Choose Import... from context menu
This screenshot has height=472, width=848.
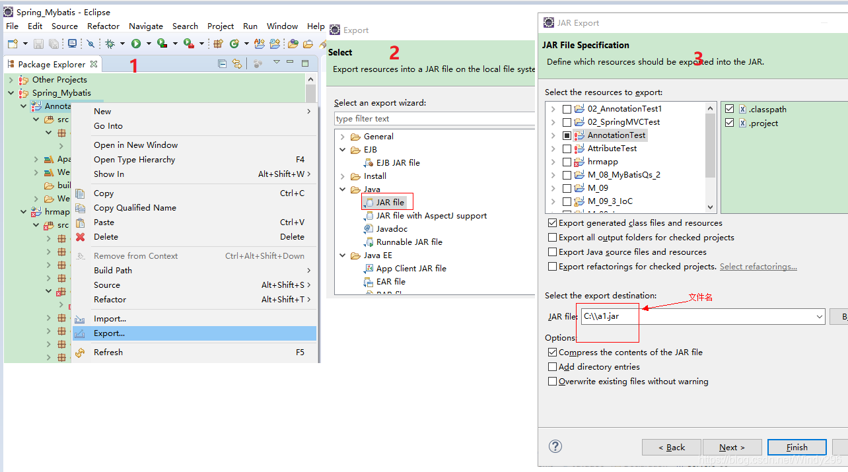coord(194,319)
